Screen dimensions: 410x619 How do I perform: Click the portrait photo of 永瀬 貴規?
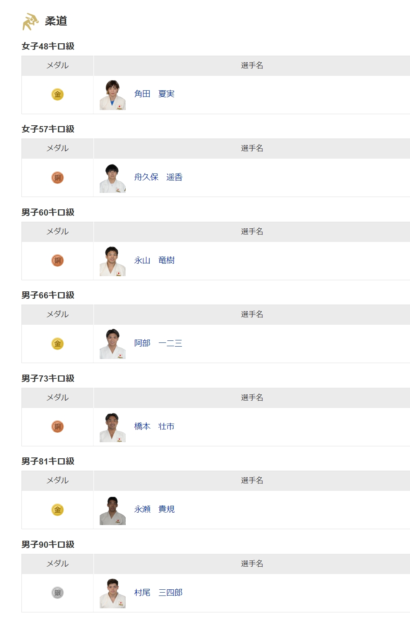tap(112, 510)
